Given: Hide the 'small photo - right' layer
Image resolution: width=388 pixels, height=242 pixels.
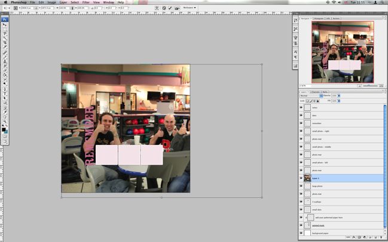Looking at the screenshot, I should coord(301,131).
